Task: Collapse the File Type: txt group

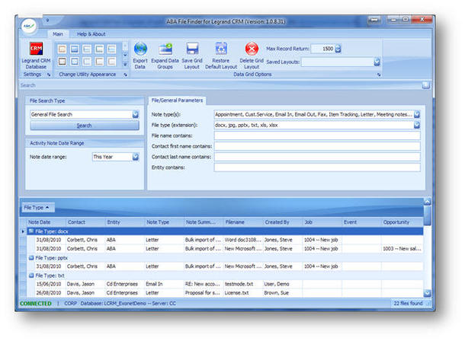Action: (x=31, y=276)
